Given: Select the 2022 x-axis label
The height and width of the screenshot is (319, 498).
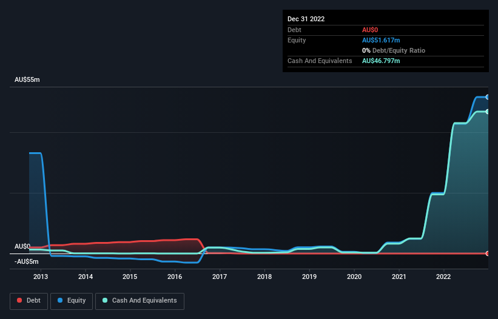Looking at the screenshot, I should (x=443, y=277).
